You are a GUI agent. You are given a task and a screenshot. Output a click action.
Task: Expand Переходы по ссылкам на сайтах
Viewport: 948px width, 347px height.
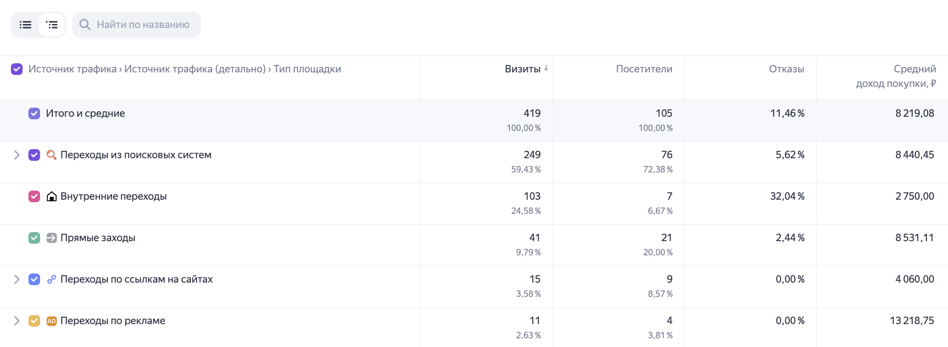[16, 279]
